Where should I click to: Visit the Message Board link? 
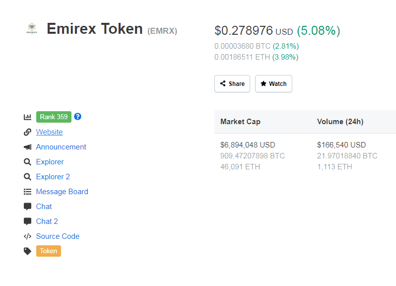click(62, 192)
